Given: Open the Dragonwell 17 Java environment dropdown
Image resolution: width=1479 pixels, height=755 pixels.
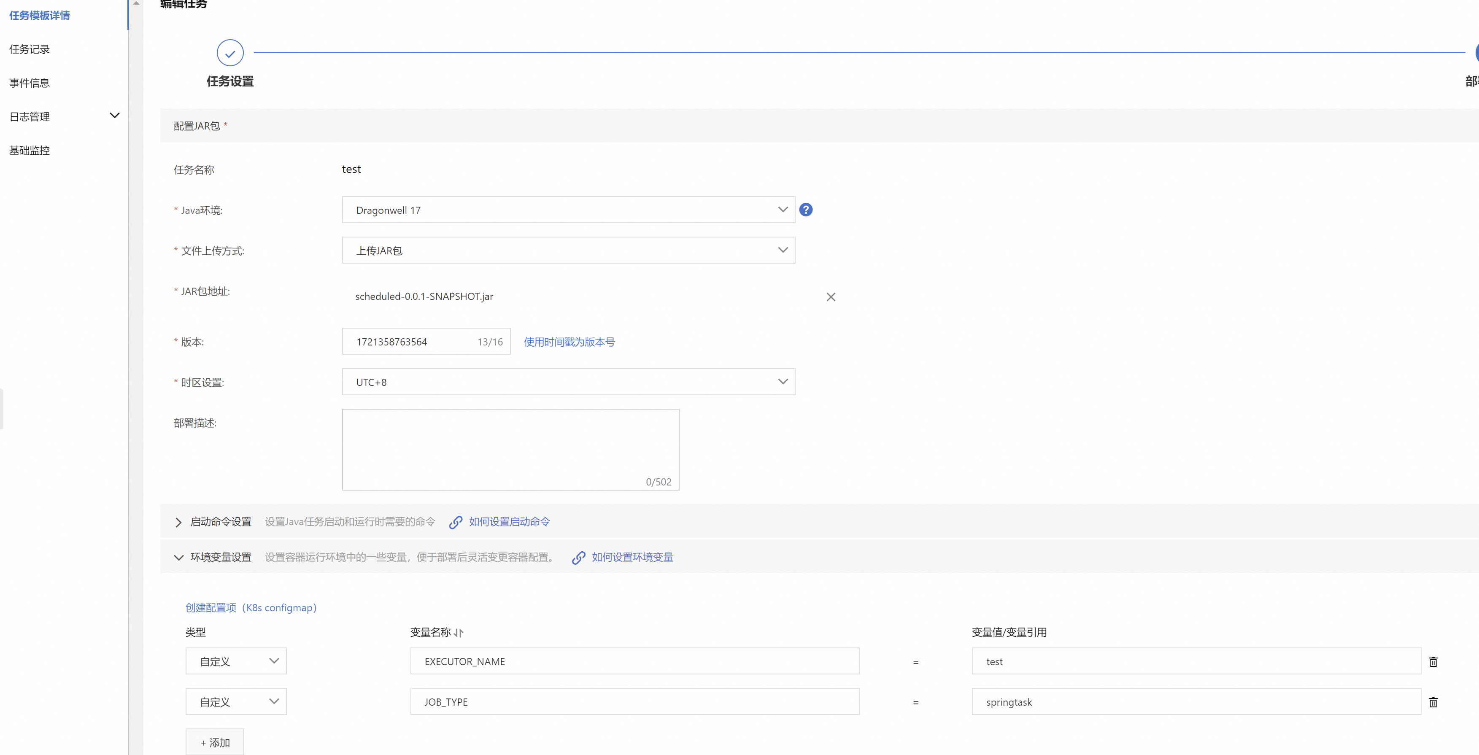Looking at the screenshot, I should coord(568,210).
